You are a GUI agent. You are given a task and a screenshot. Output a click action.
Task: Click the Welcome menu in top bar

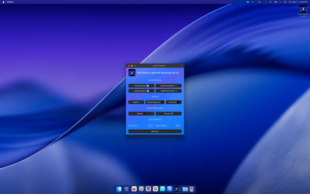[10, 2]
